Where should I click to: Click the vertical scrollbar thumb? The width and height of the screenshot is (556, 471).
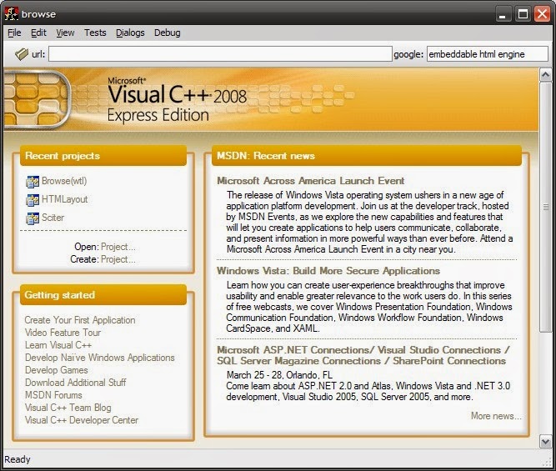pos(545,207)
